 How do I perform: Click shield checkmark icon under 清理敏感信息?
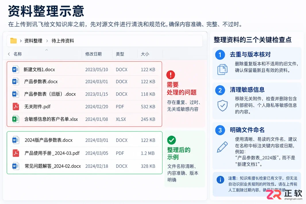tap(222, 106)
